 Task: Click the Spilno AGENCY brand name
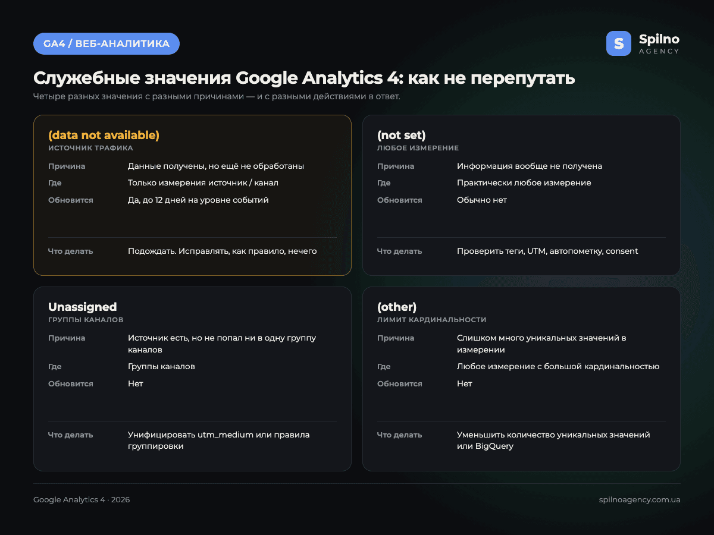tap(659, 43)
